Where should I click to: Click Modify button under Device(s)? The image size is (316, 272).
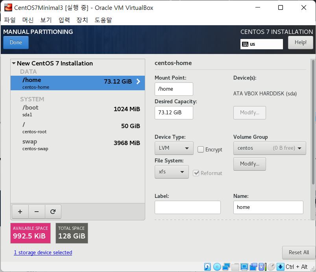click(249, 112)
